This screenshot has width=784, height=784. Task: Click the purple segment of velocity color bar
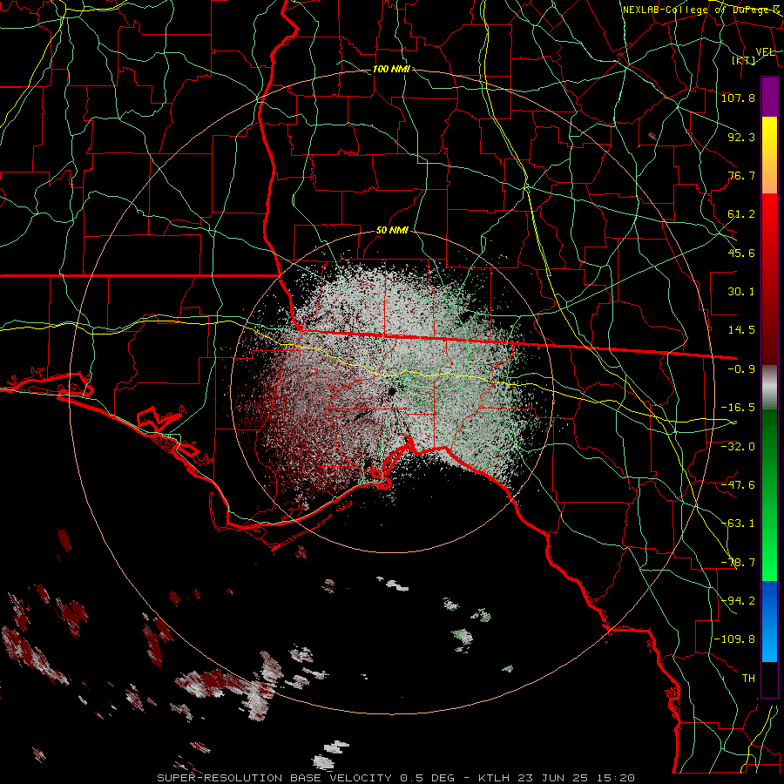[769, 97]
